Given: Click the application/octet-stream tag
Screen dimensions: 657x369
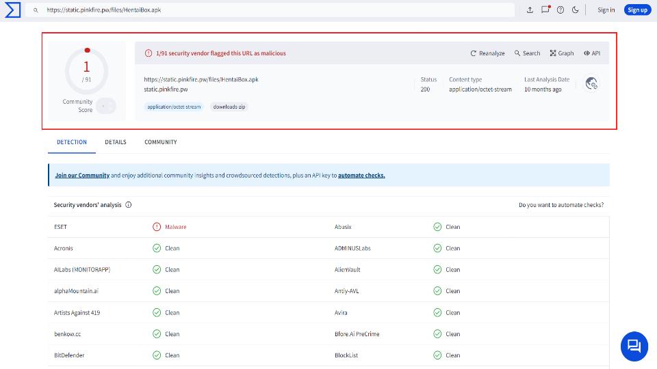Looking at the screenshot, I should 174,107.
